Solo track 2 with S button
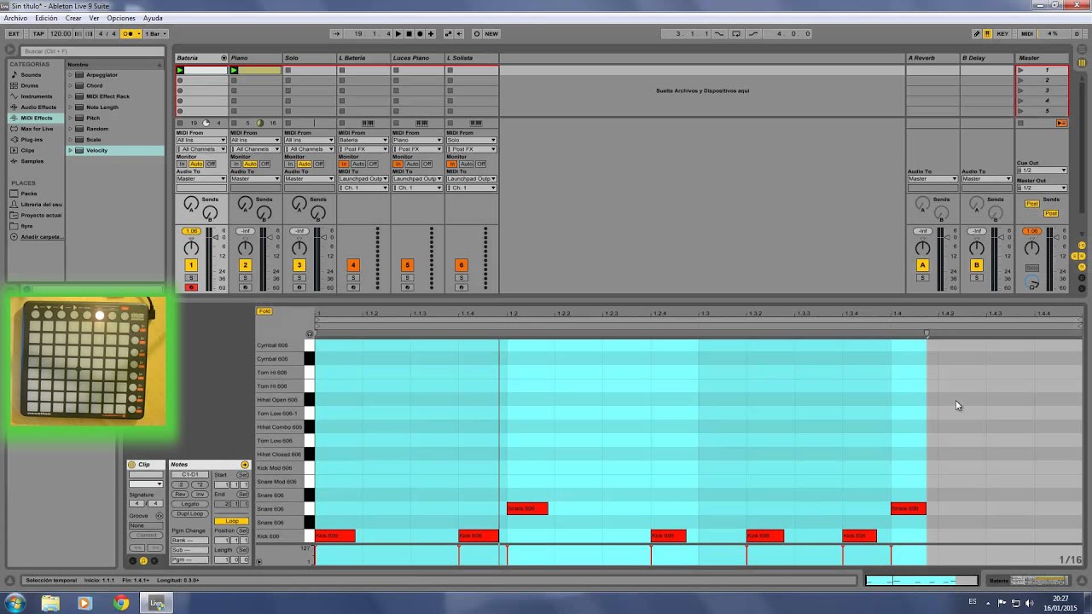The width and height of the screenshot is (1092, 614). (245, 278)
